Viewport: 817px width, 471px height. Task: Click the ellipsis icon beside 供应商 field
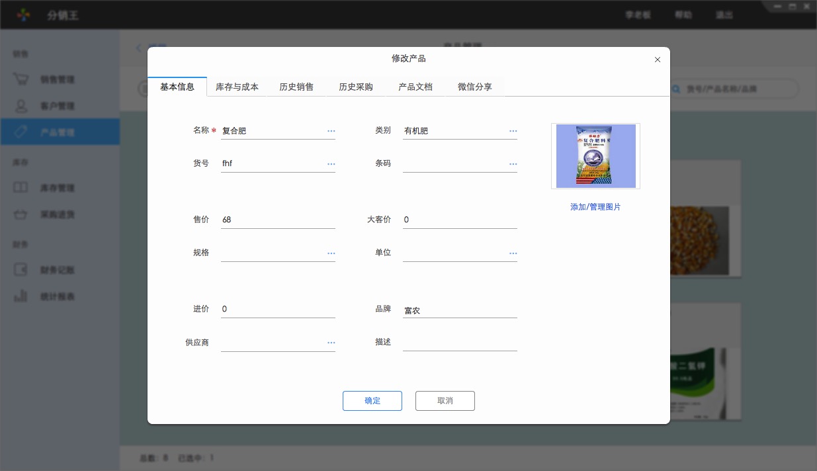(331, 342)
